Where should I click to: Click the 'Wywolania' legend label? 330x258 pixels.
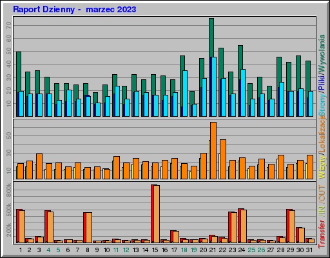pos(322,53)
